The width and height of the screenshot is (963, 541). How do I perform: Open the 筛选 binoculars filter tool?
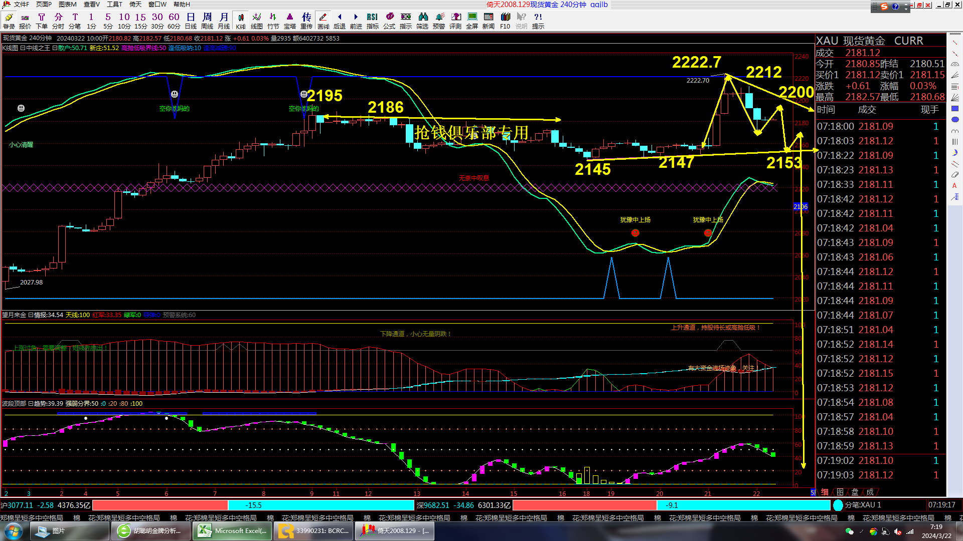click(x=422, y=21)
